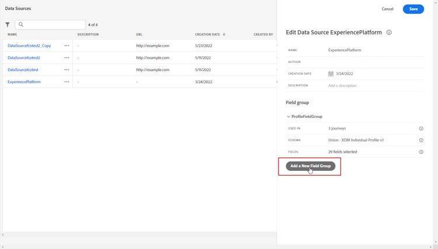Screen dimensions: 438x249
Task: Open more actions for DataSourcefcotest2
Action: pos(67,58)
